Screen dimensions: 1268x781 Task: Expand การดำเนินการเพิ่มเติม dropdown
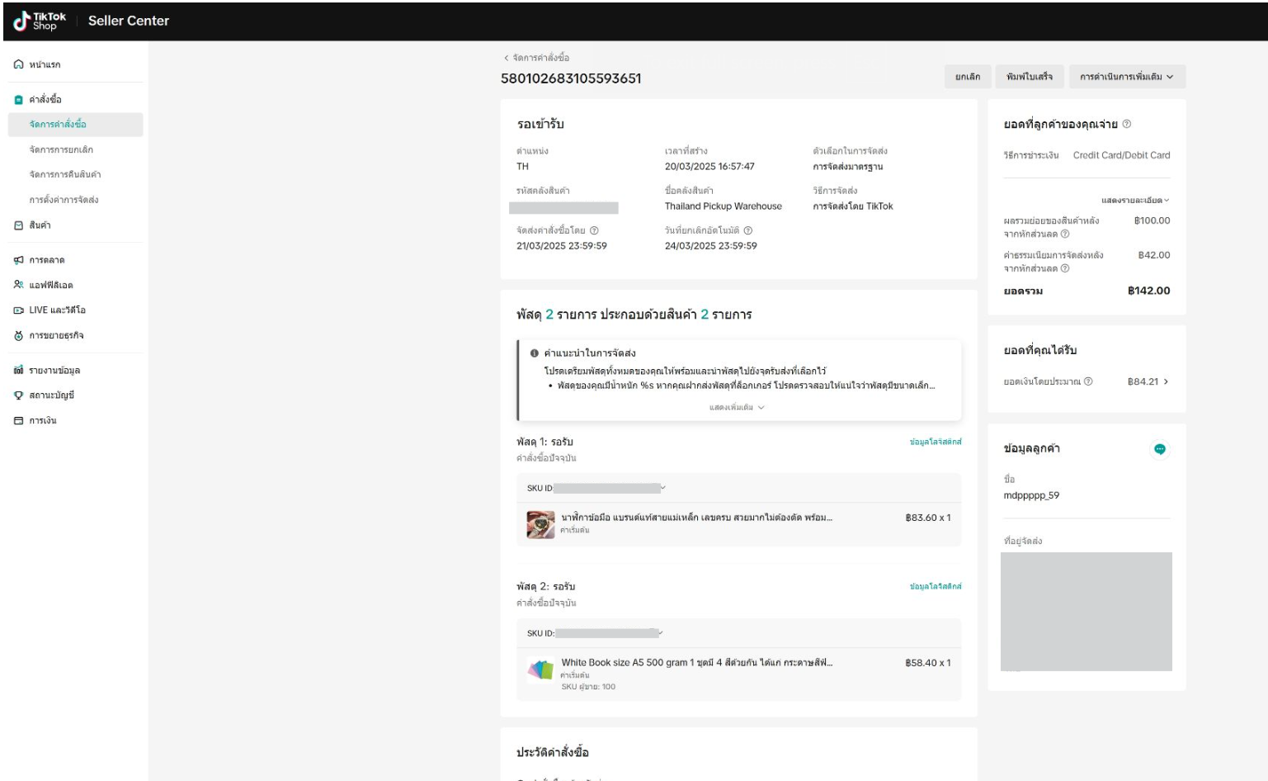point(1126,77)
